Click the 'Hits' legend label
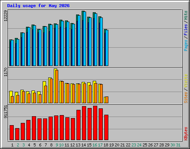The height and width of the screenshot is (149, 190). pyautogui.click(x=186, y=15)
